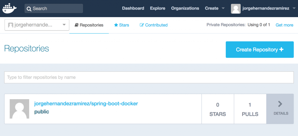This screenshot has height=136, width=298.
Task: Click the user avatar in top navigation
Action: point(236,9)
